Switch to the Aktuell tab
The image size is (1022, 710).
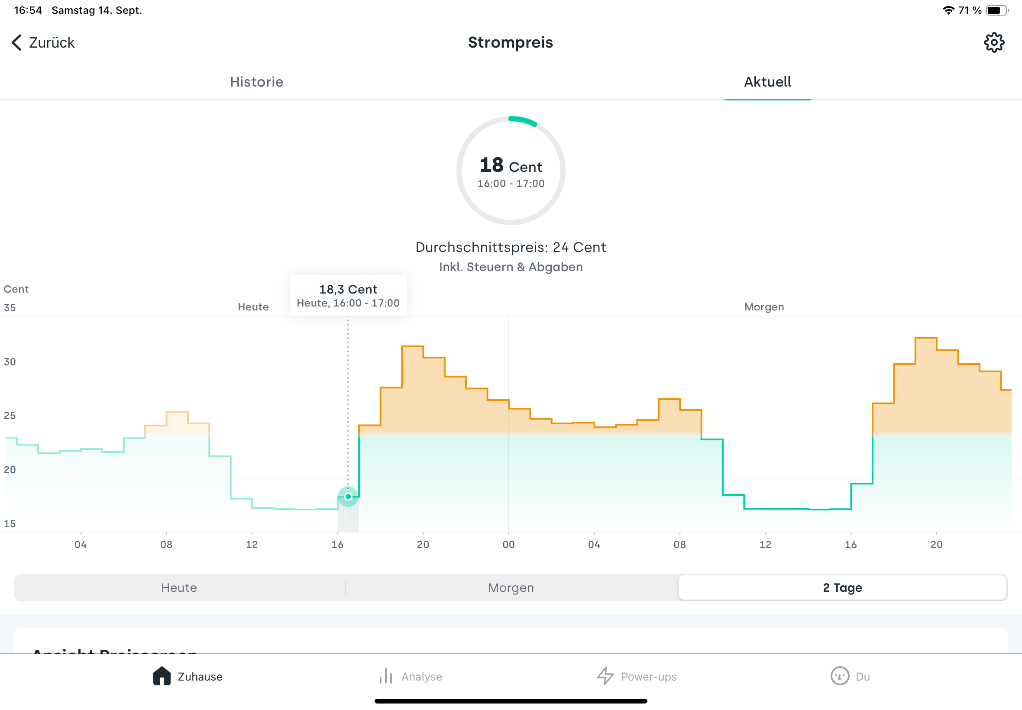[767, 82]
